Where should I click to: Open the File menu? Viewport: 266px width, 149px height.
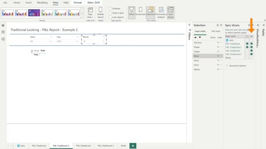click(5, 2)
